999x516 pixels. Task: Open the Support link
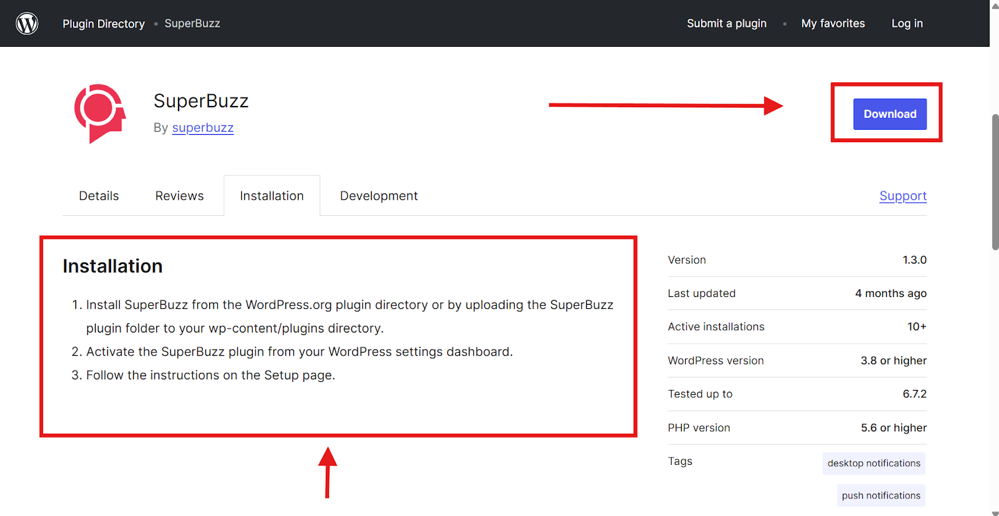point(903,196)
